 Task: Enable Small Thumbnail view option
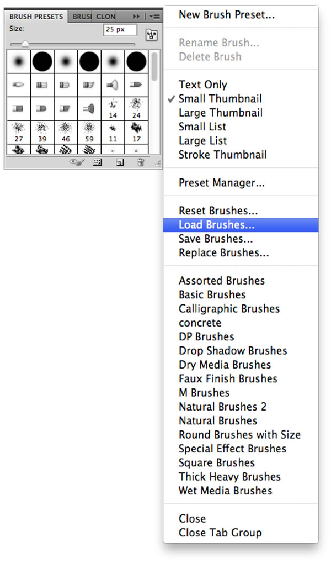(x=220, y=98)
